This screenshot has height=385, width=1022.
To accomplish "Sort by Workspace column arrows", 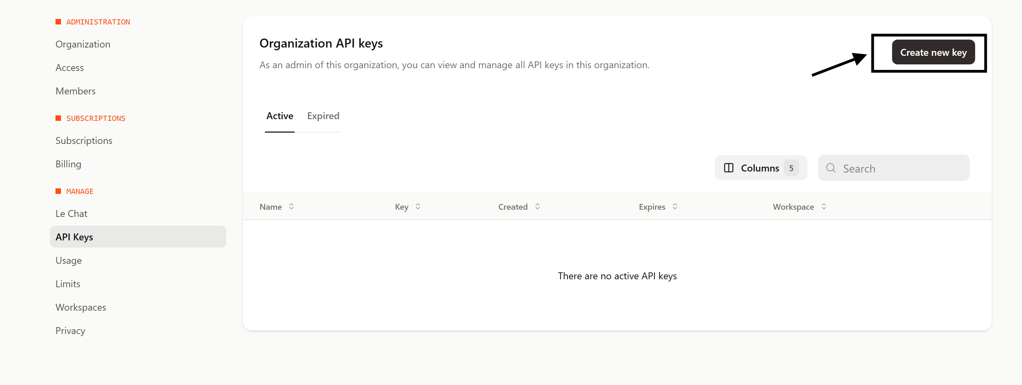I will (824, 207).
